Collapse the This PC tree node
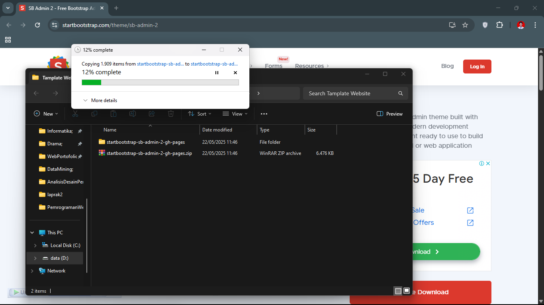Screen dimensions: 544x305 click(x=32, y=233)
